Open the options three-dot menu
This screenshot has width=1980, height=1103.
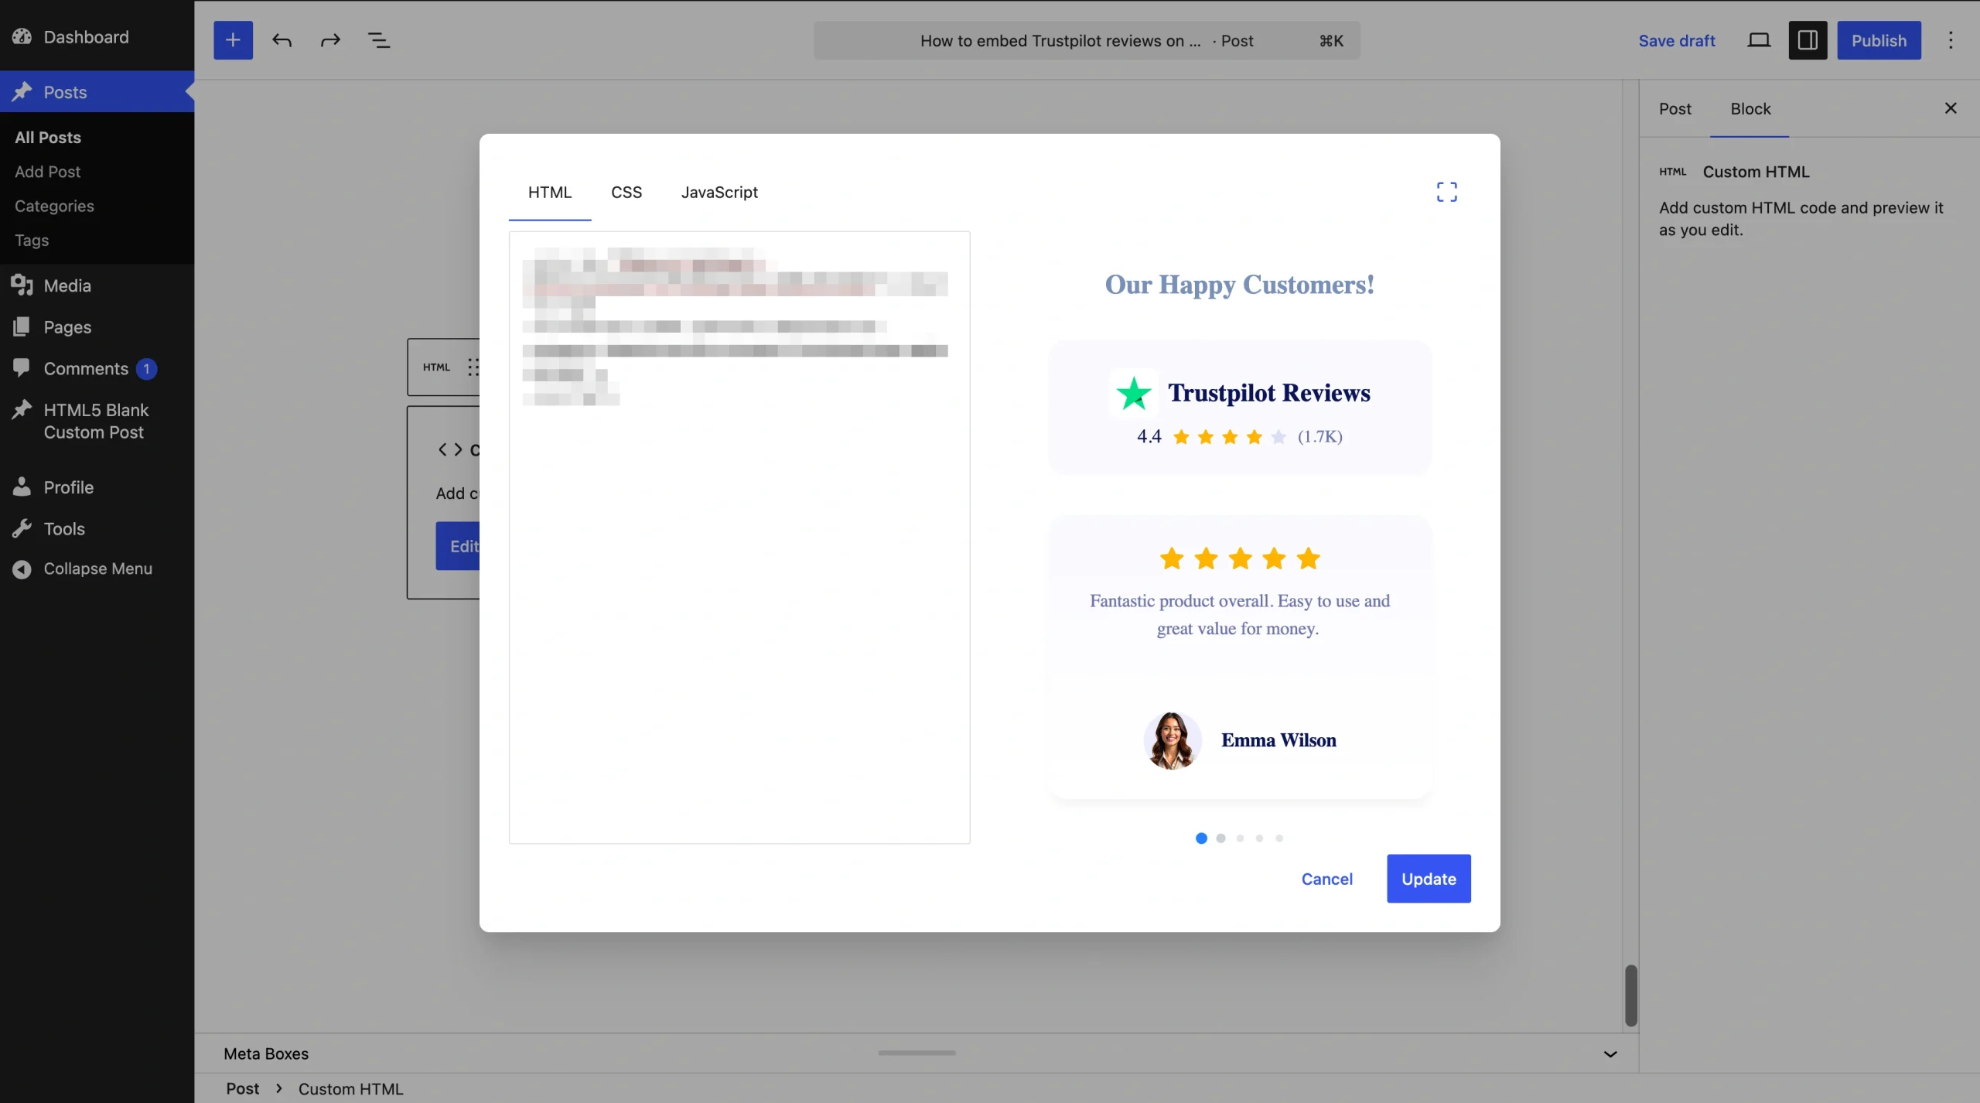pyautogui.click(x=1951, y=40)
